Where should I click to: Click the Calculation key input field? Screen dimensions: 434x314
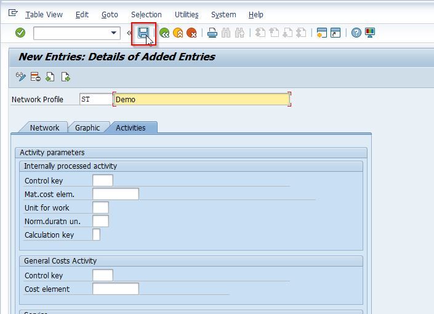coord(96,235)
